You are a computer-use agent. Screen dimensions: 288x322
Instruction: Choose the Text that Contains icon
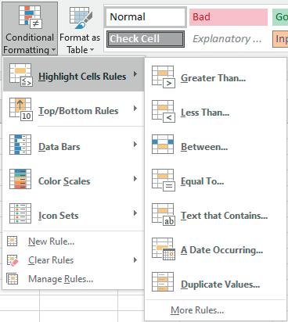point(164,215)
